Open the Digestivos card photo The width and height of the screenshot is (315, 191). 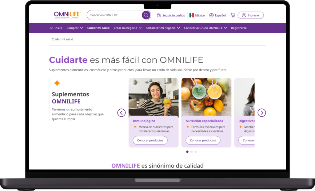tap(244, 97)
